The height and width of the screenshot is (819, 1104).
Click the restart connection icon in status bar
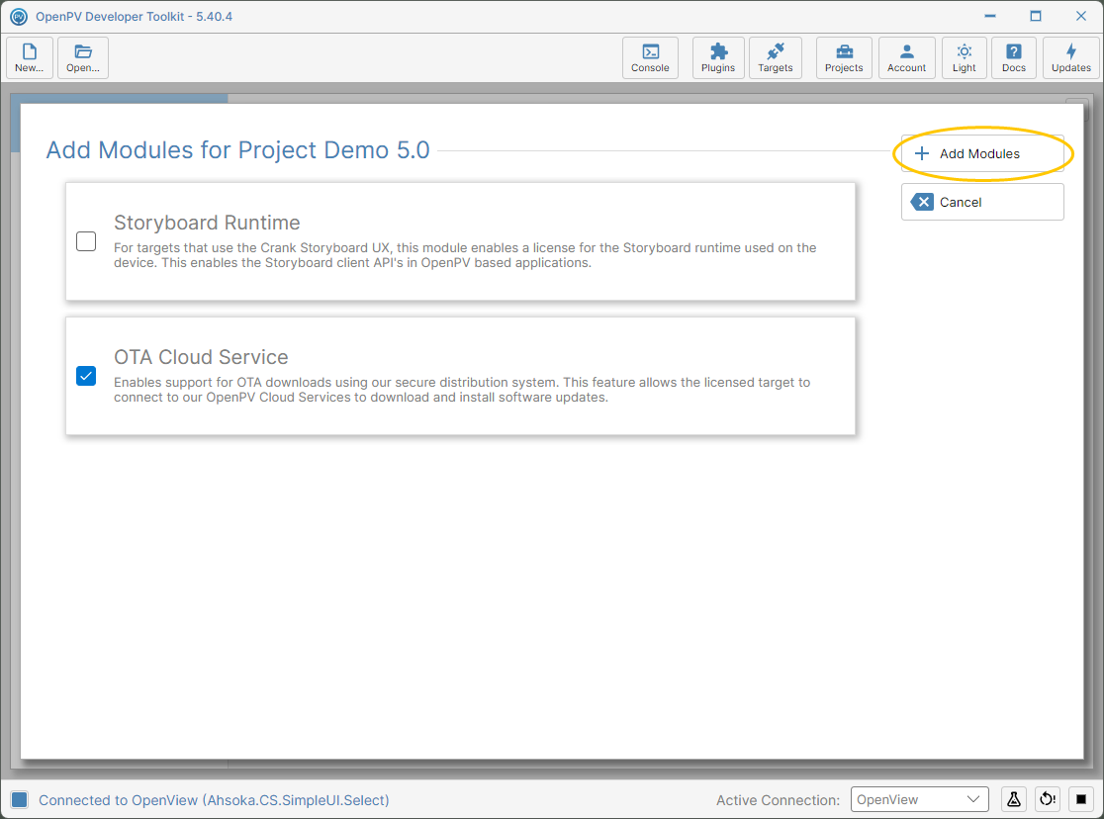1048,799
